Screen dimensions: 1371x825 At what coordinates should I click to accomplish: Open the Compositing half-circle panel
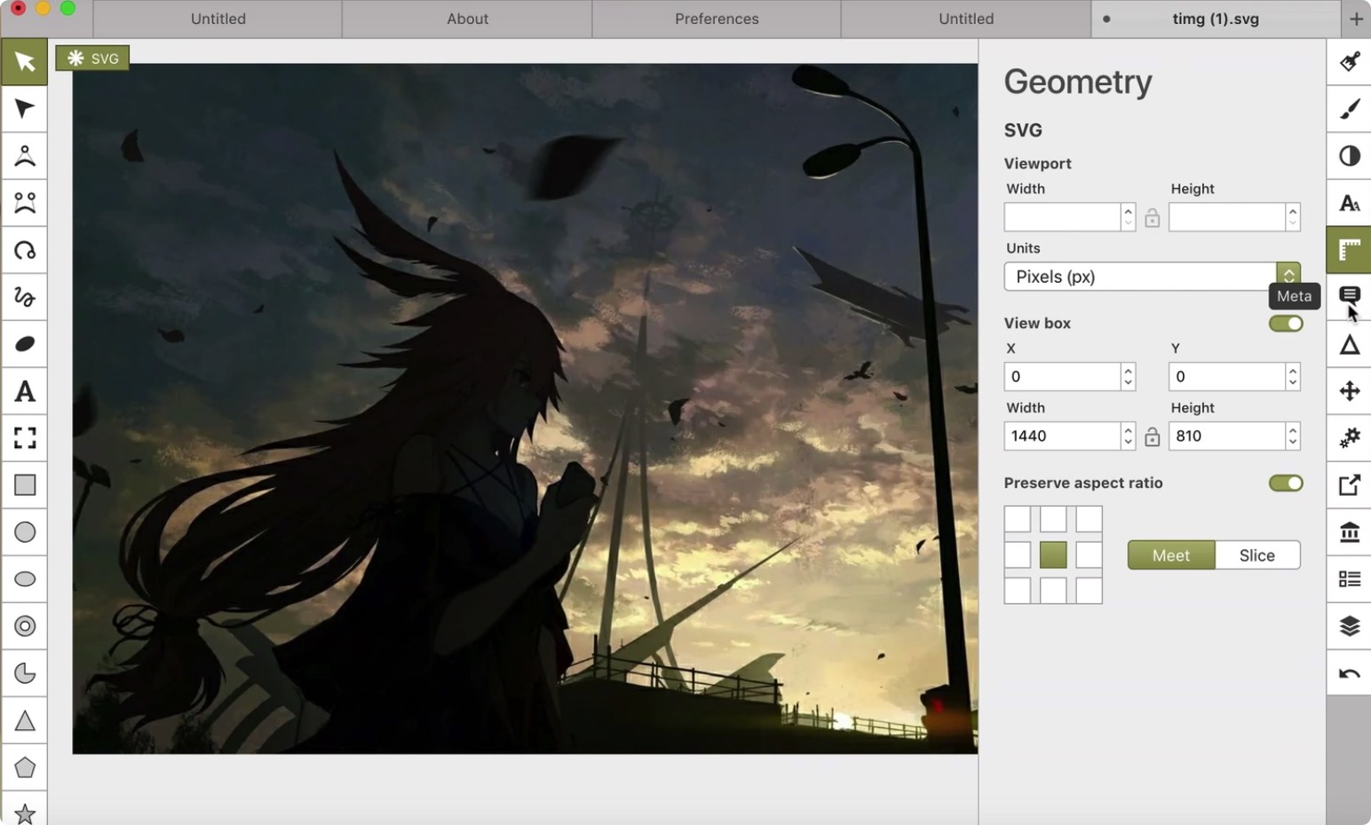coord(1349,156)
